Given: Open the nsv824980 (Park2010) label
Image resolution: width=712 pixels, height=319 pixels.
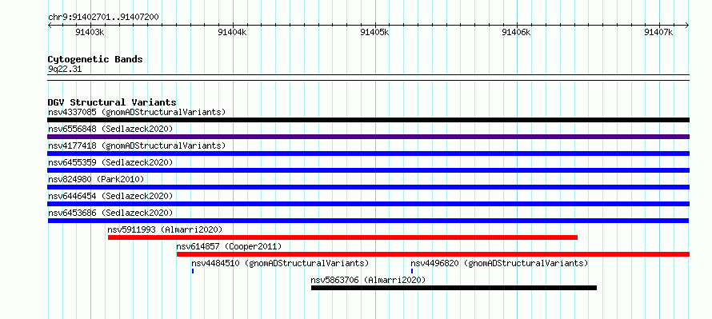Looking at the screenshot, I should click(96, 179).
